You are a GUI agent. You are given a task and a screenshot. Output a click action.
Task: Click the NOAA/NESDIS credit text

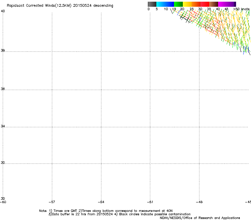click(x=200, y=218)
